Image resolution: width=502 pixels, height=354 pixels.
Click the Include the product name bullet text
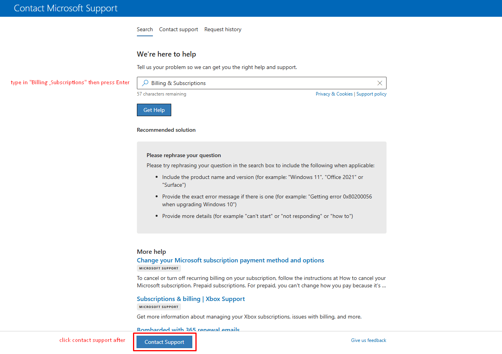263,181
